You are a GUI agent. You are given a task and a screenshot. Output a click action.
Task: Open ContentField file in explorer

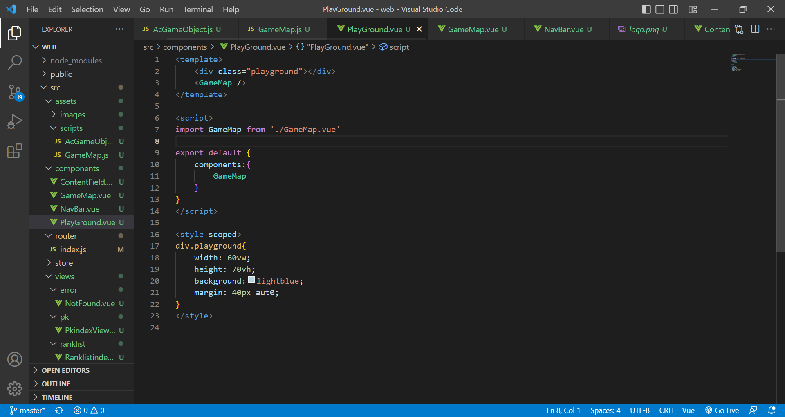point(81,182)
